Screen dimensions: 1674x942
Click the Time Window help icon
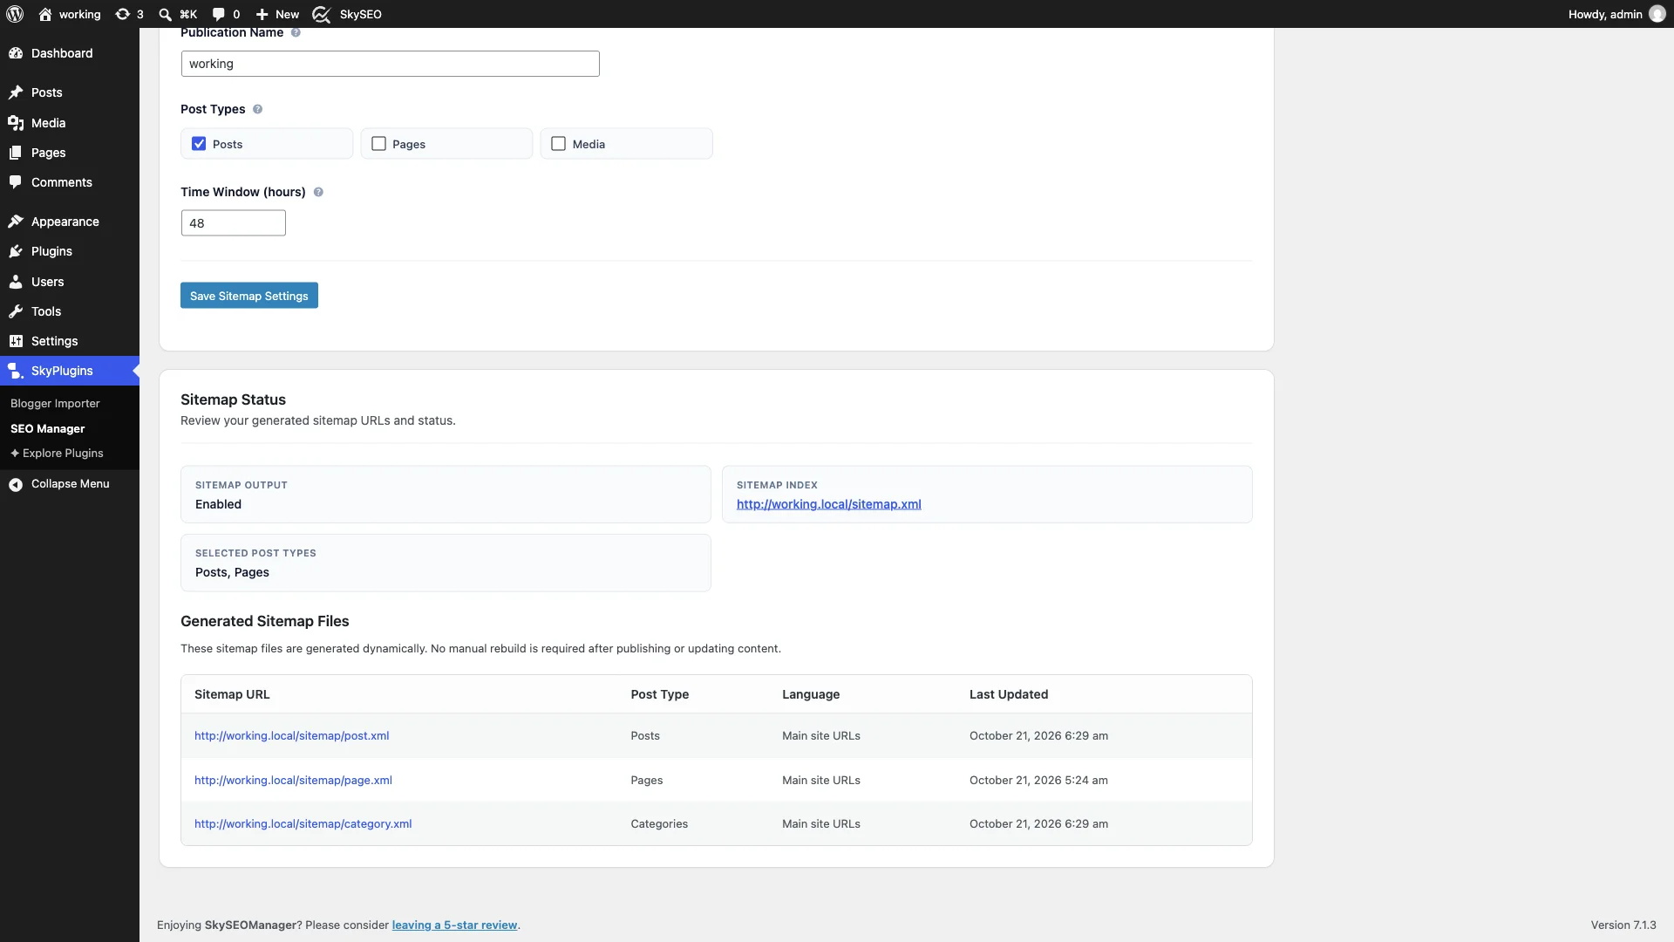(x=318, y=192)
